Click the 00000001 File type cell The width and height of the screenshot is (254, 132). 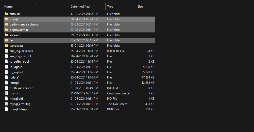[116, 51]
